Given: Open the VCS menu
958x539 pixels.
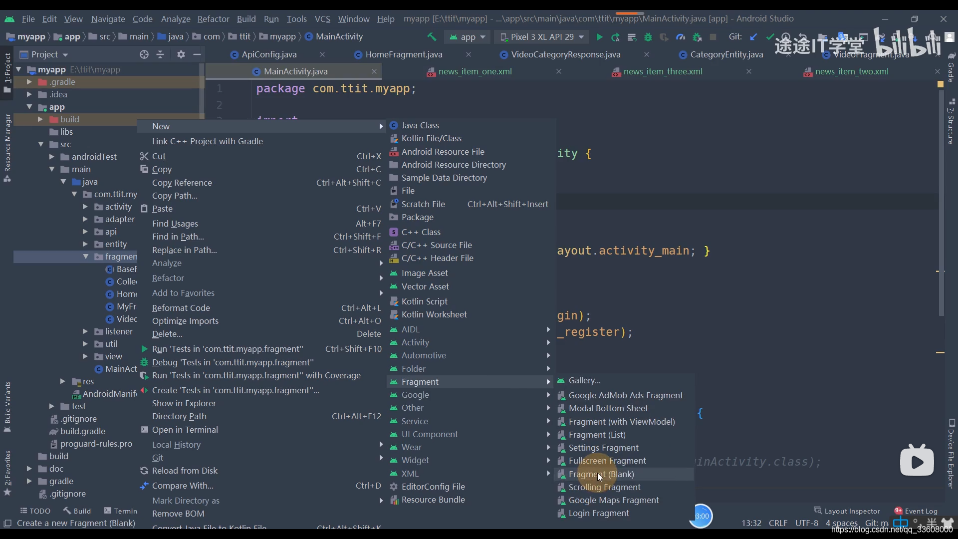Looking at the screenshot, I should point(322,19).
